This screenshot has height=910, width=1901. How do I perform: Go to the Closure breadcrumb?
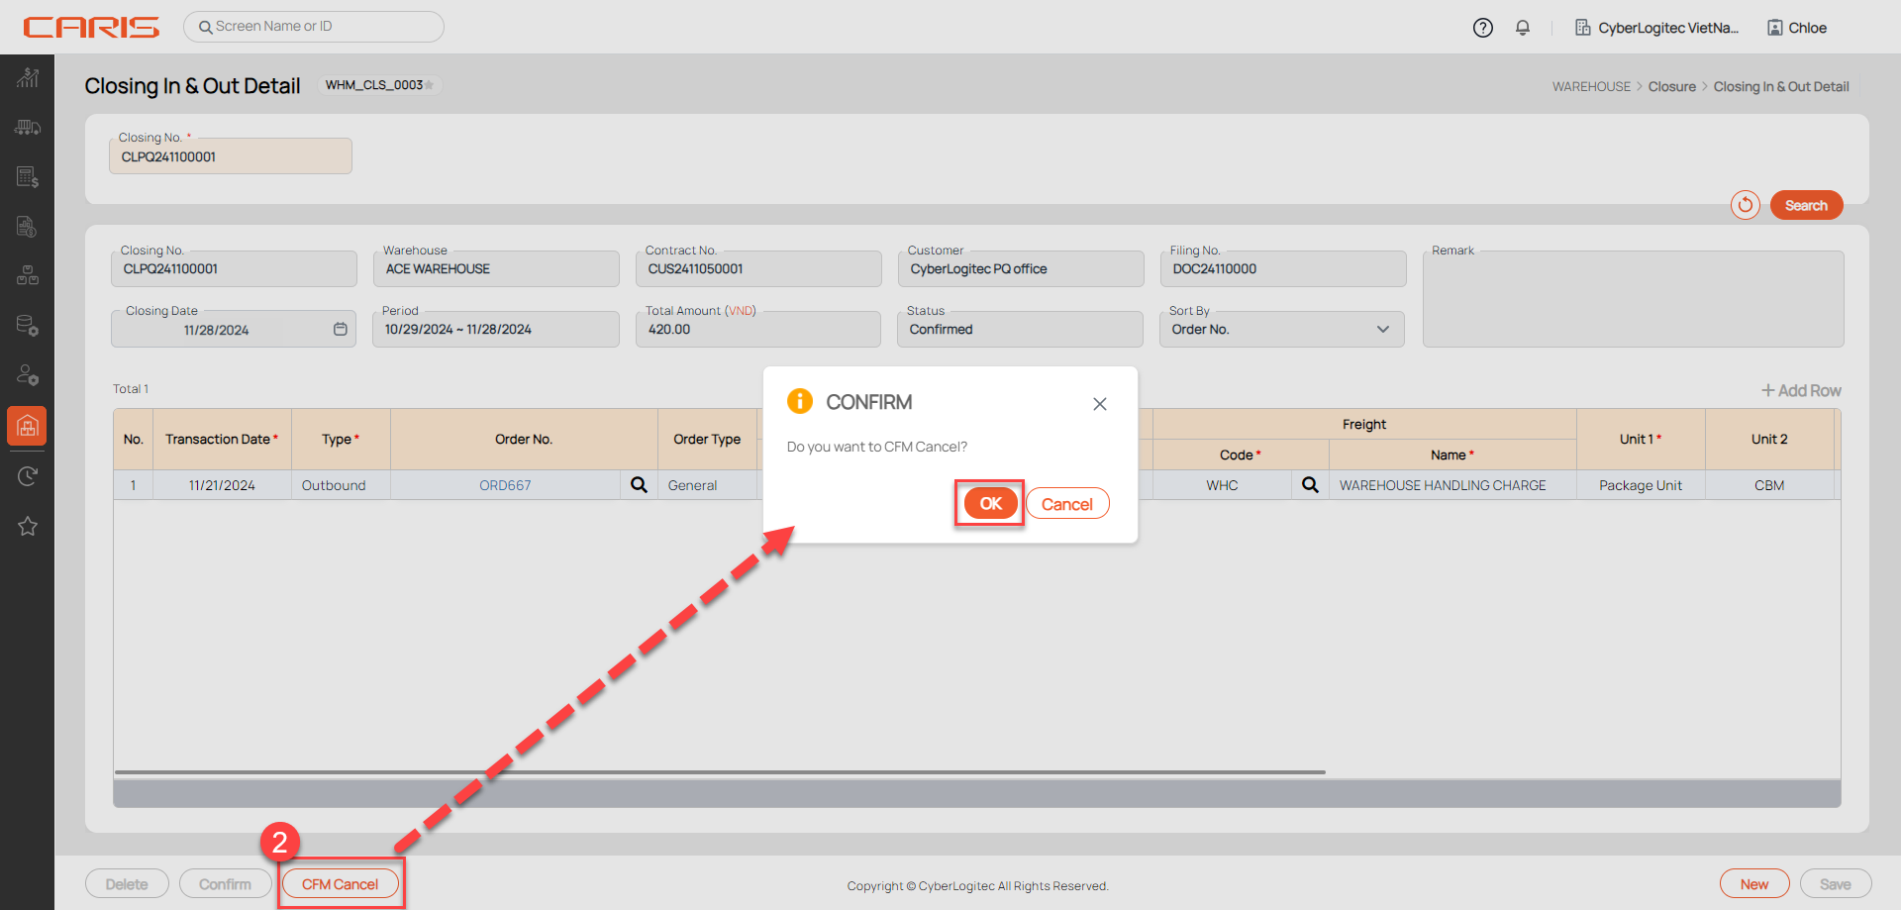[x=1671, y=87]
